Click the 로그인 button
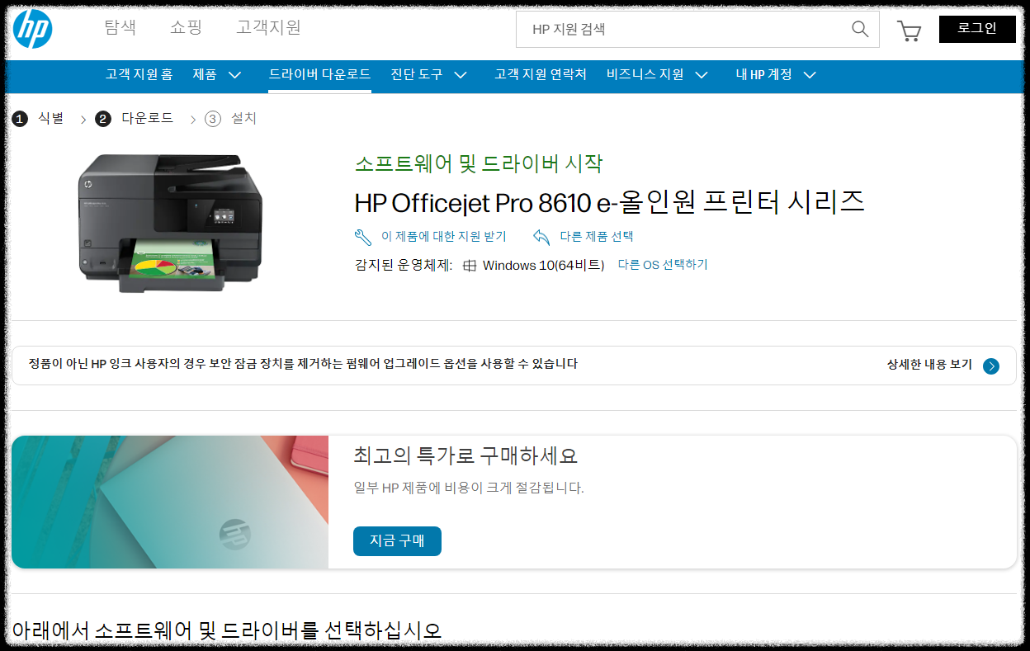The image size is (1030, 651). (977, 28)
